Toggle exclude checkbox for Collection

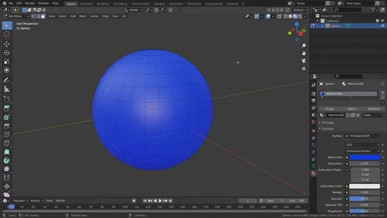(x=377, y=21)
